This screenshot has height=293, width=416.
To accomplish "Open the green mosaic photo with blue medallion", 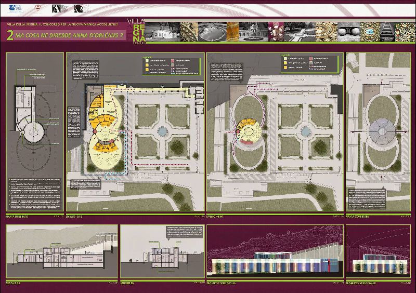I will click(x=370, y=32).
